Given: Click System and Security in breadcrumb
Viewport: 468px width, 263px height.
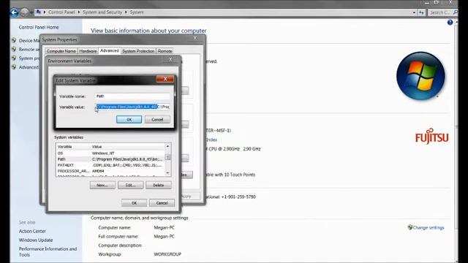Looking at the screenshot, I should [102, 12].
